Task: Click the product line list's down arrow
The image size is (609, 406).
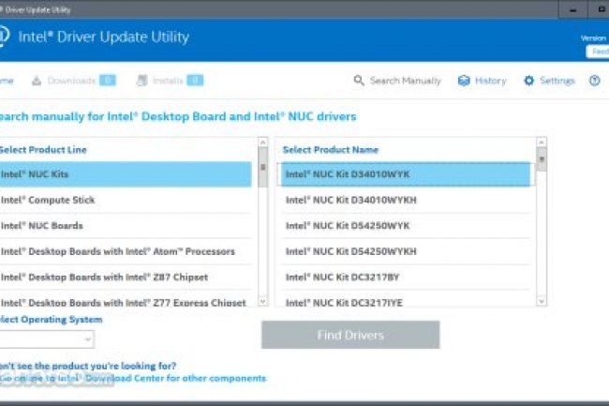Action: [x=263, y=301]
